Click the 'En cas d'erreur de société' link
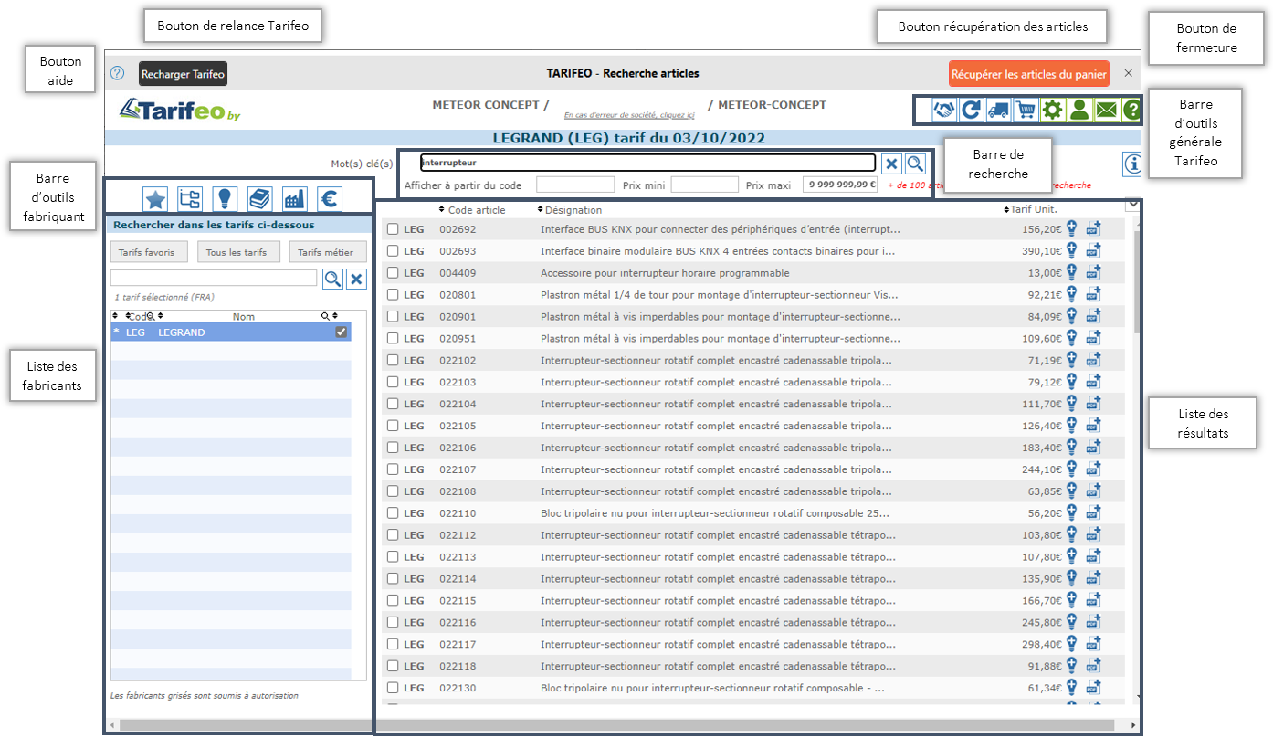Screen dimensions: 1273x749 click(x=629, y=115)
